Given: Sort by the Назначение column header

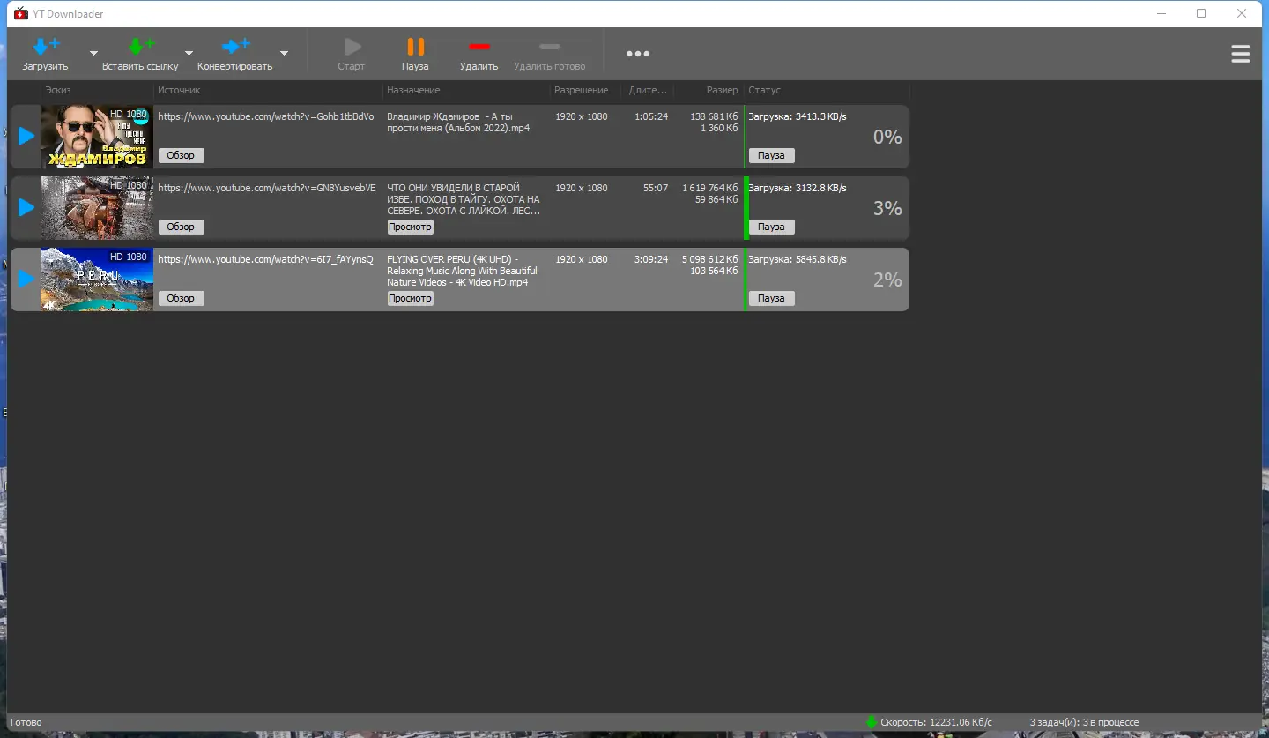Looking at the screenshot, I should pos(413,90).
